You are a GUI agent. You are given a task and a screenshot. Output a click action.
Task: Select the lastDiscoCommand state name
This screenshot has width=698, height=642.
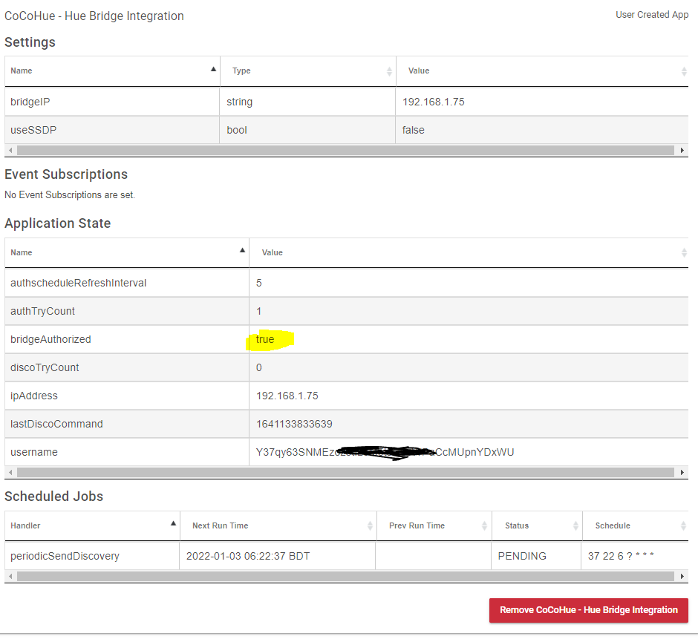tap(56, 424)
